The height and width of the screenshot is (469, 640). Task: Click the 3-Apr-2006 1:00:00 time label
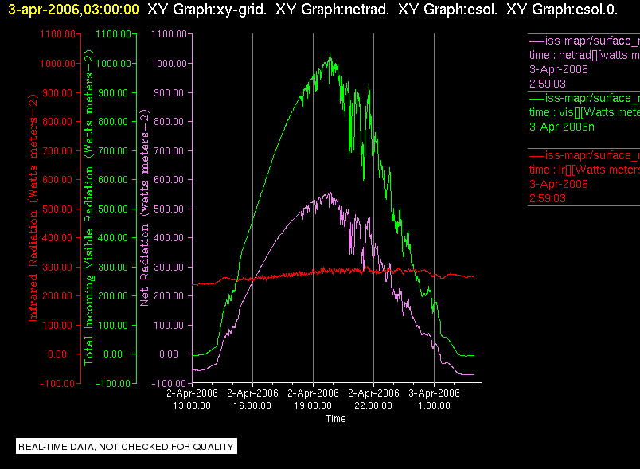tap(434, 399)
